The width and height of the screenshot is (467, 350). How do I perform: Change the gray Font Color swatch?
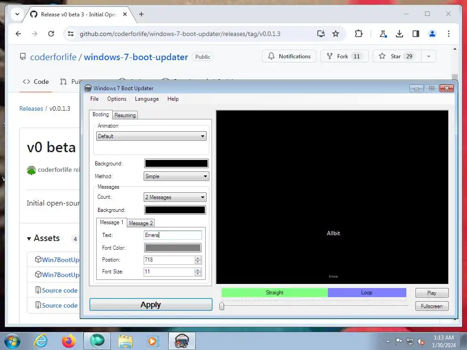pos(173,247)
